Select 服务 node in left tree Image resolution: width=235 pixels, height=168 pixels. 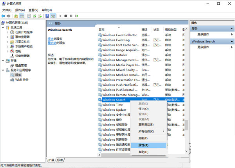point(18,75)
